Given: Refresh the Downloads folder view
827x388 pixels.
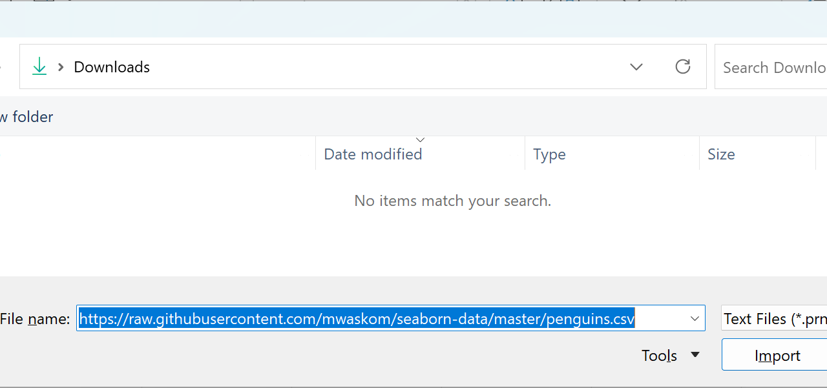Looking at the screenshot, I should pos(683,66).
